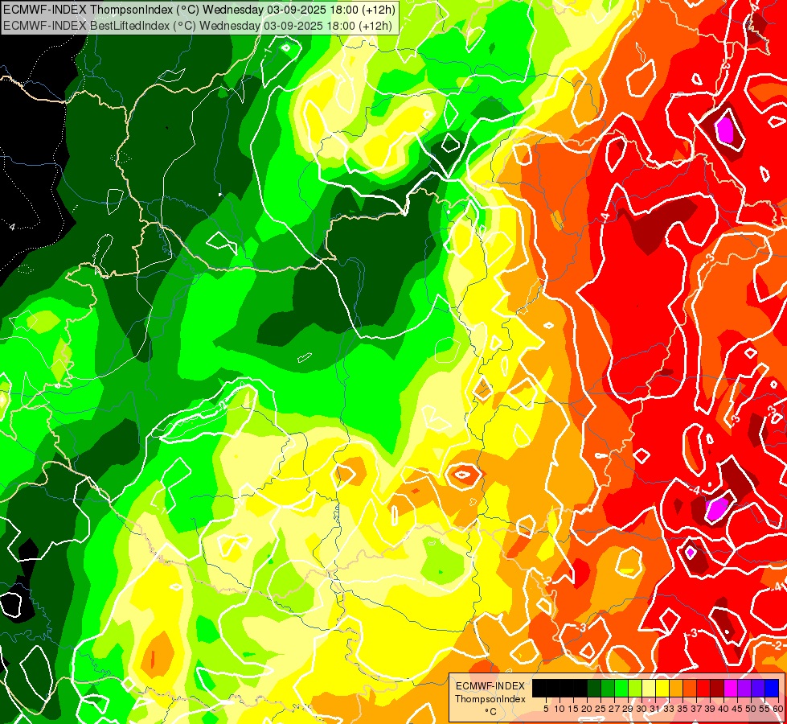The image size is (787, 724).
Task: Click legend scale value 55
Action: point(764,709)
